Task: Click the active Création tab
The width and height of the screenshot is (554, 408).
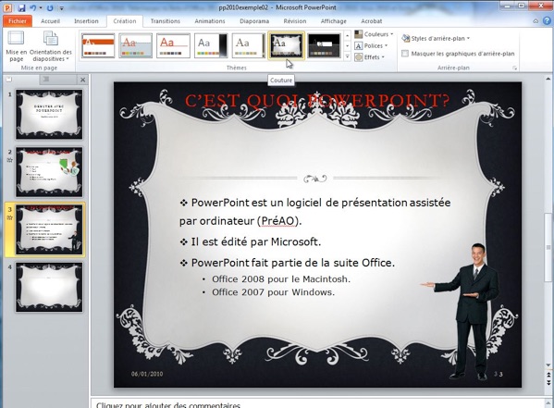Action: coord(125,21)
